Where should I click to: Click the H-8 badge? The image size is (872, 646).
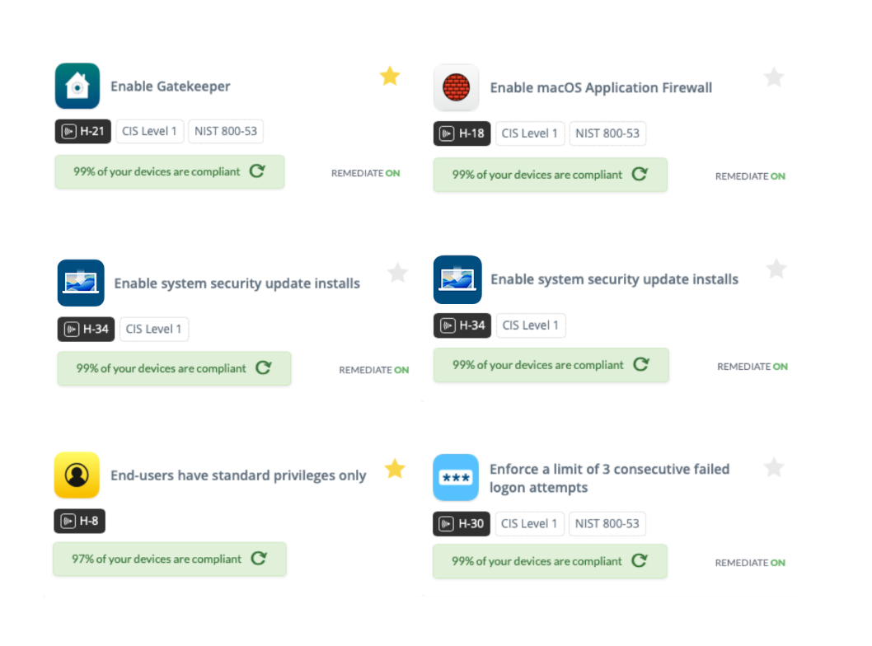(80, 521)
